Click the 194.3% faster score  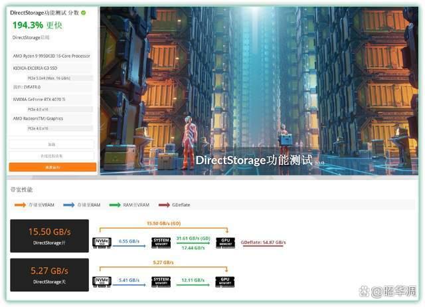click(37, 25)
